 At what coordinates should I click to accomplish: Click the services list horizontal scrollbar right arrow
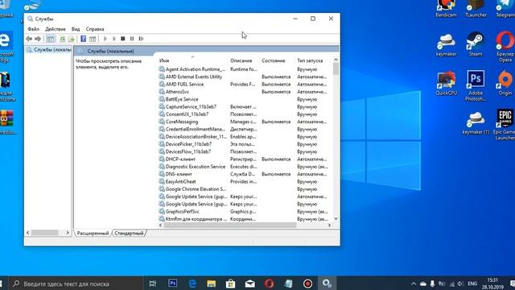(329, 226)
